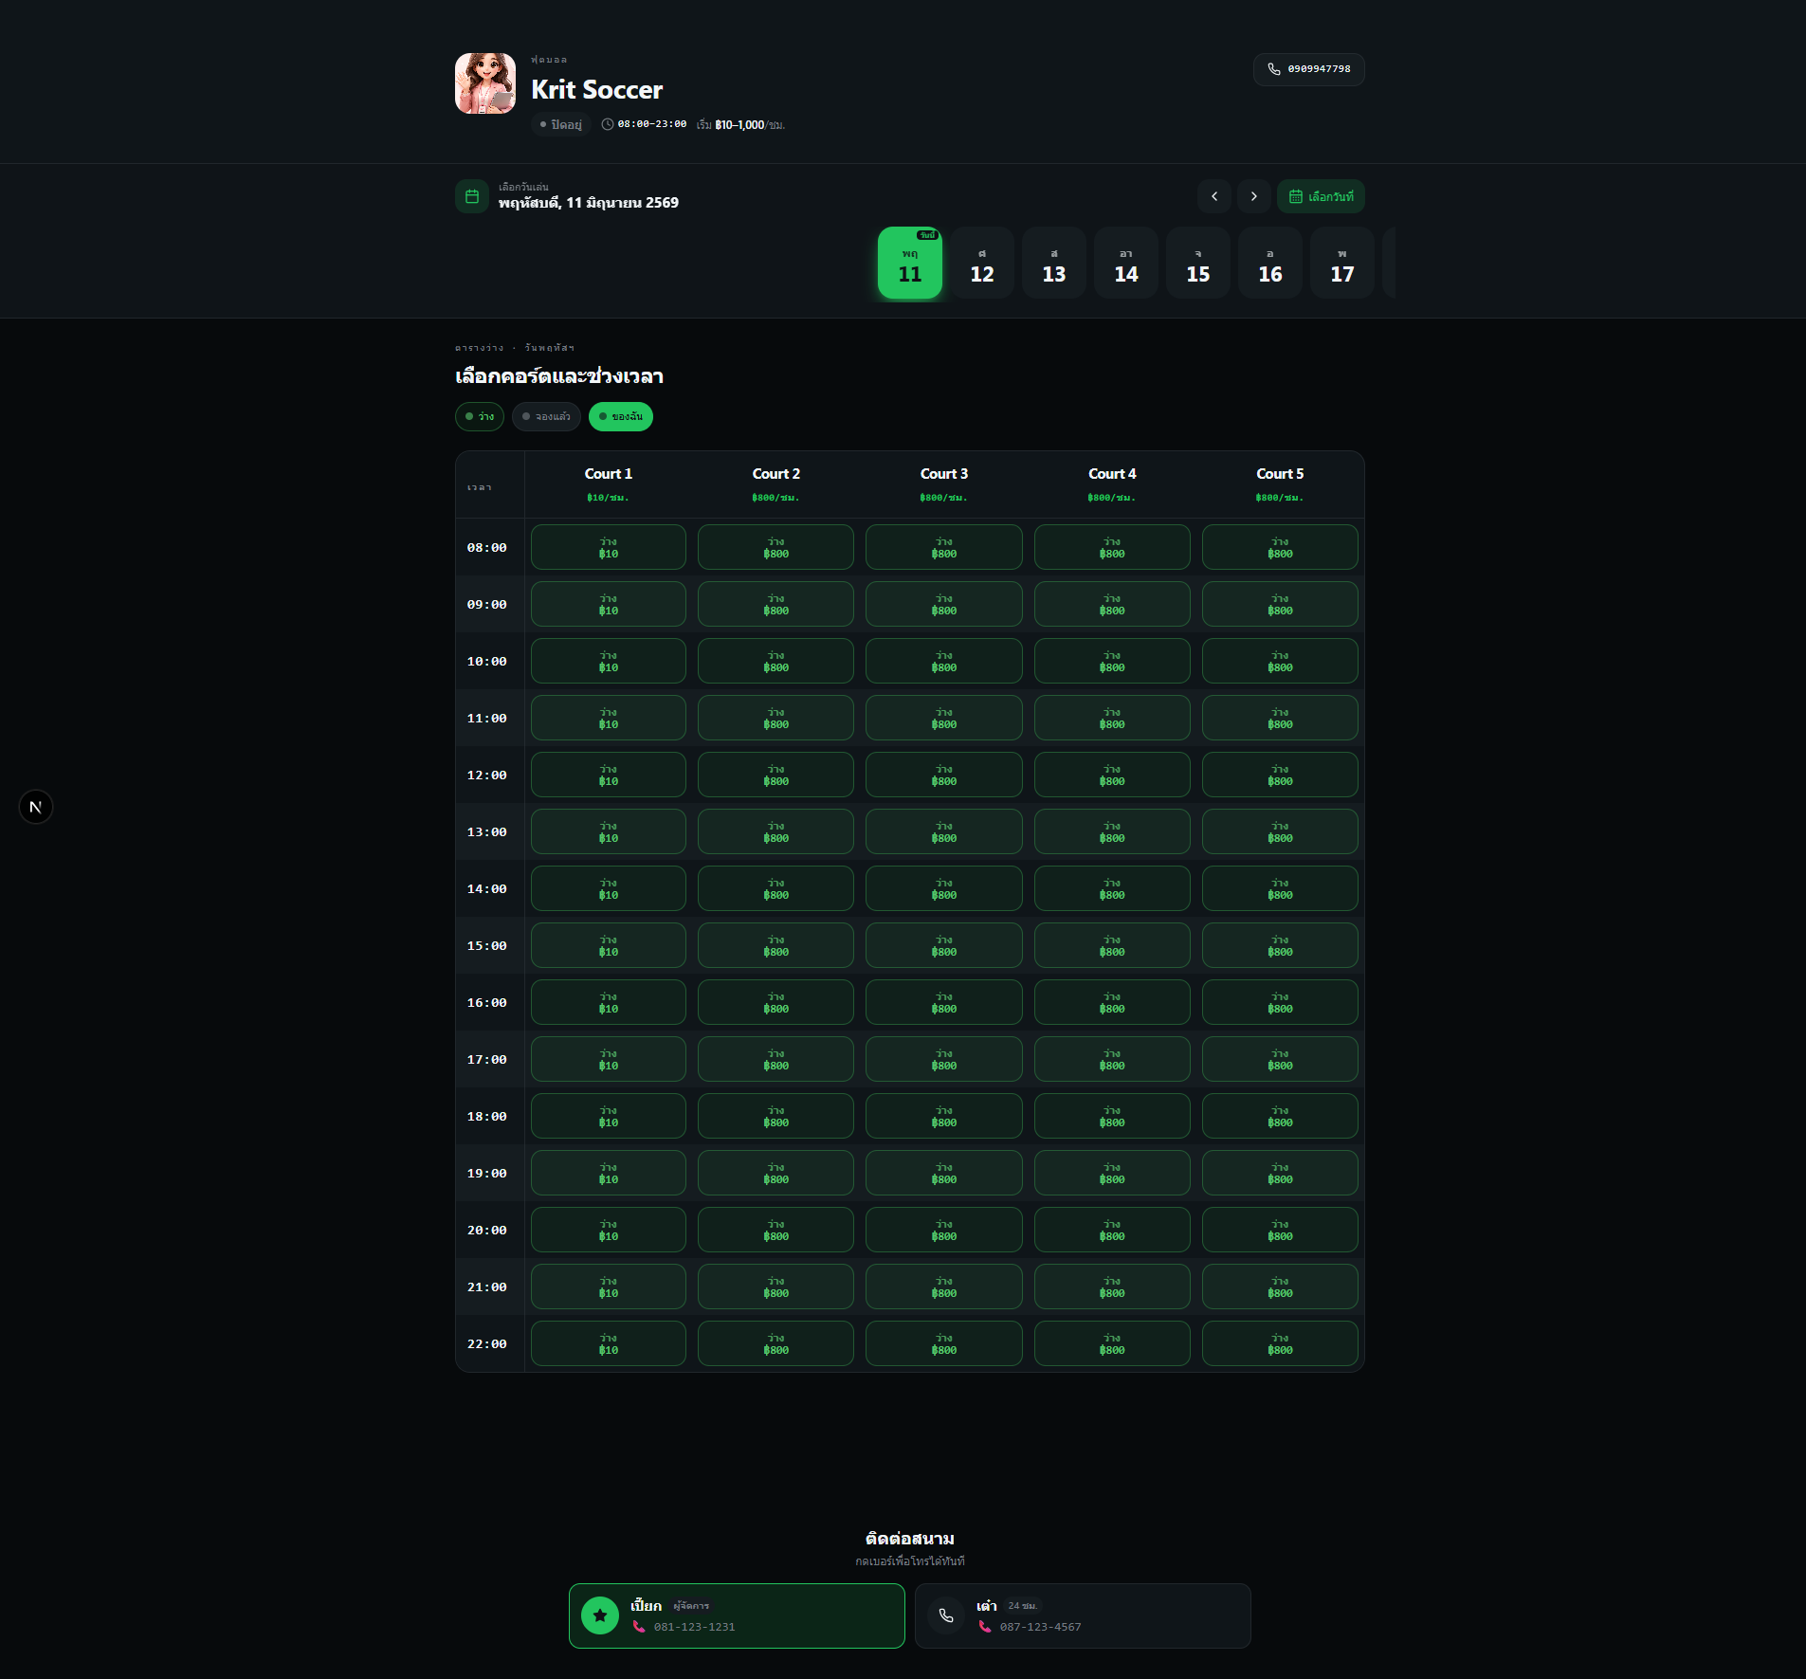This screenshot has width=1806, height=1679.
Task: Click the Court 2 column header
Action: [x=776, y=484]
